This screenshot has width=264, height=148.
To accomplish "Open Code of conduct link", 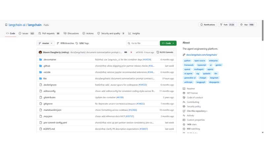I will coord(195,97).
